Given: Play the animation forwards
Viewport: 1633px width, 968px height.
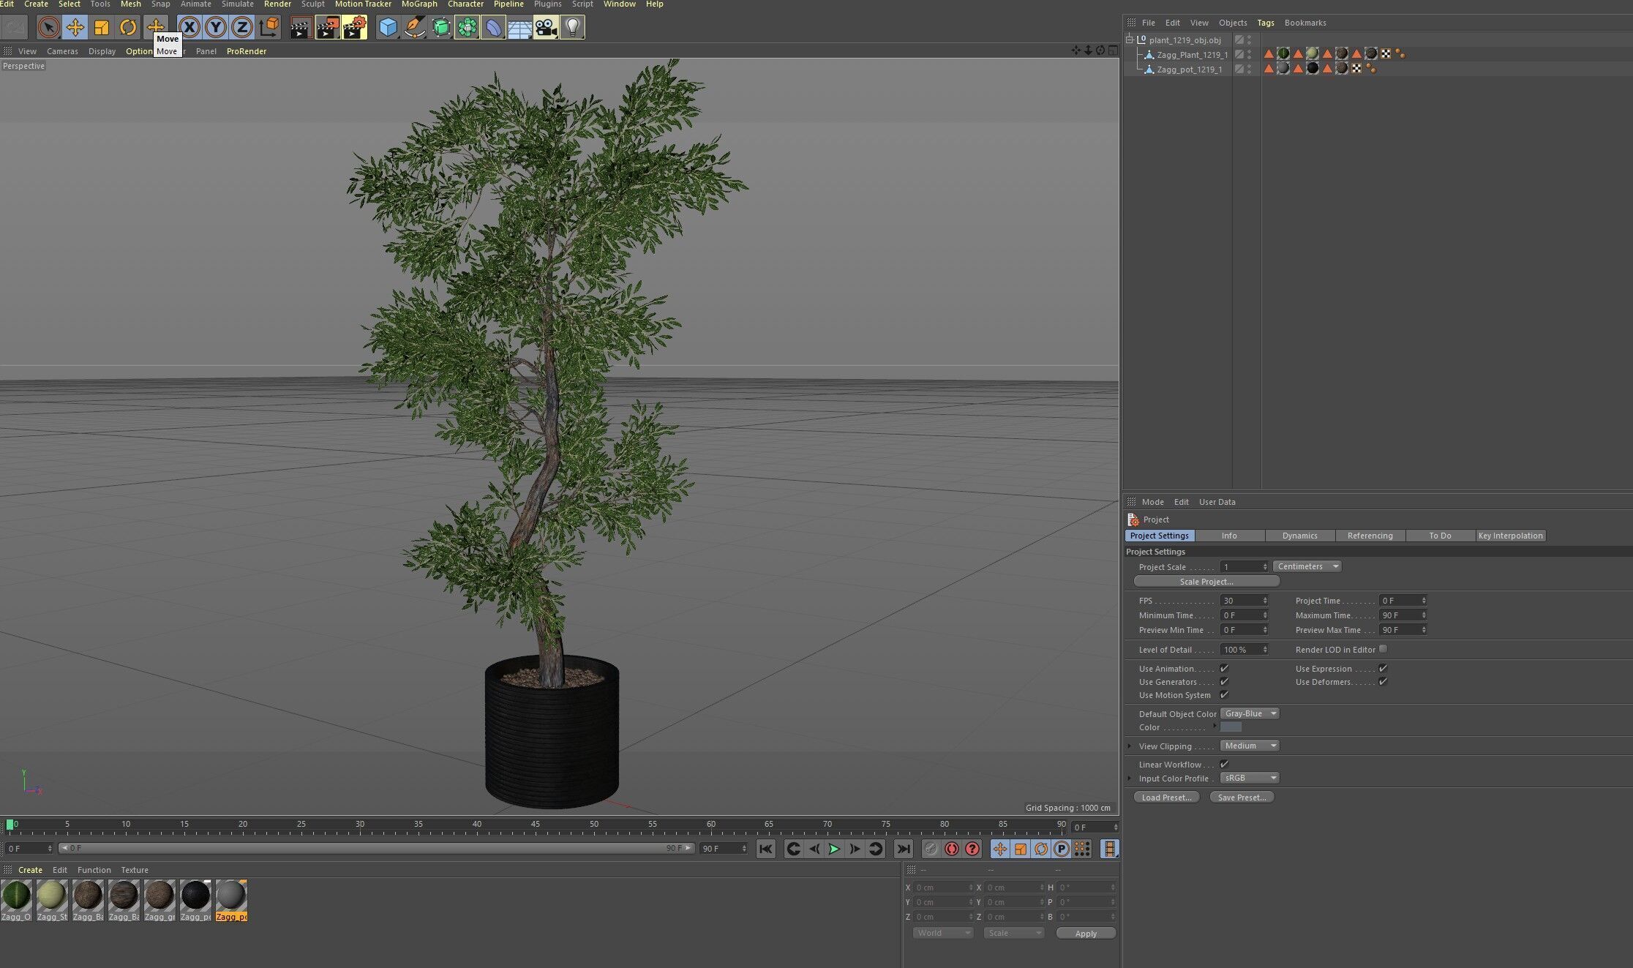Looking at the screenshot, I should pos(834,849).
